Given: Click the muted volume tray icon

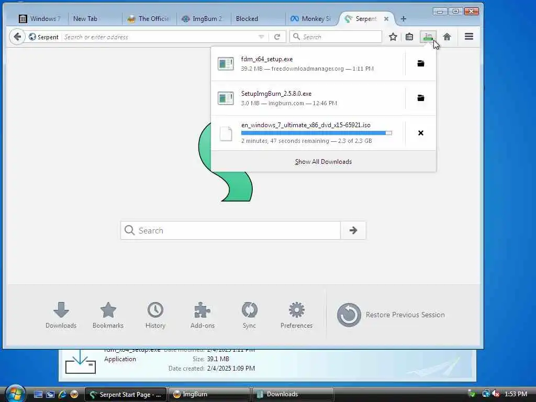Looking at the screenshot, I should pyautogui.click(x=496, y=394).
